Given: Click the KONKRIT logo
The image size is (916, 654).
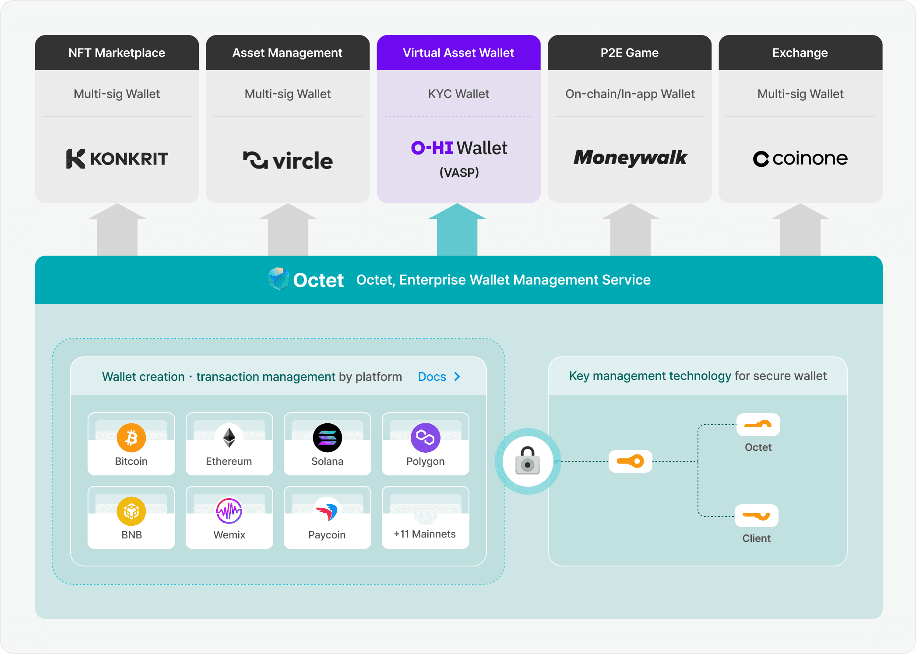Looking at the screenshot, I should point(117,158).
